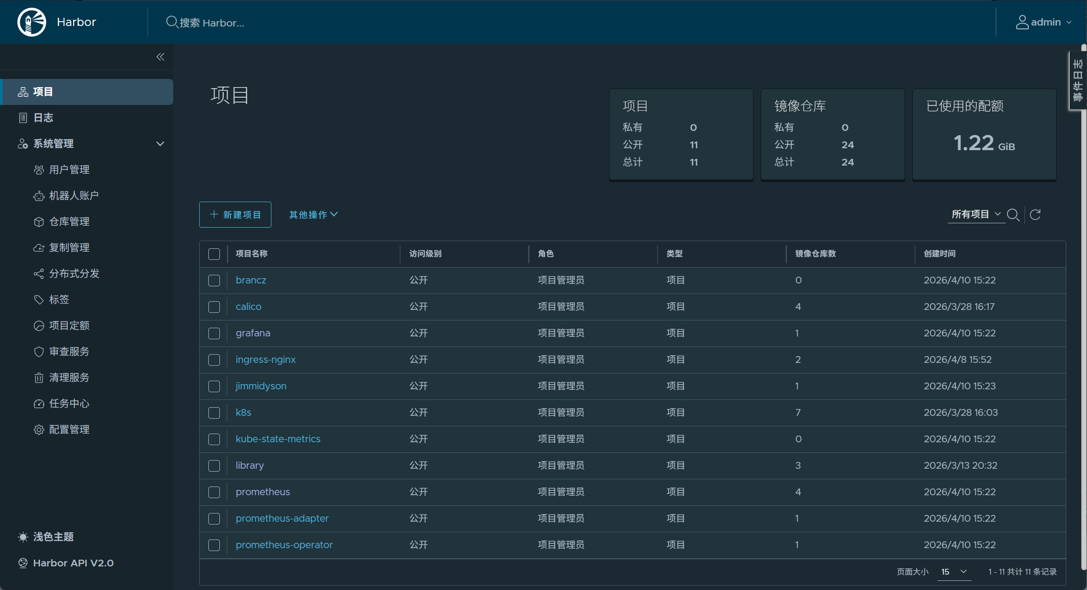Image resolution: width=1087 pixels, height=590 pixels.
Task: Click the 新建项目 button
Action: coord(235,215)
